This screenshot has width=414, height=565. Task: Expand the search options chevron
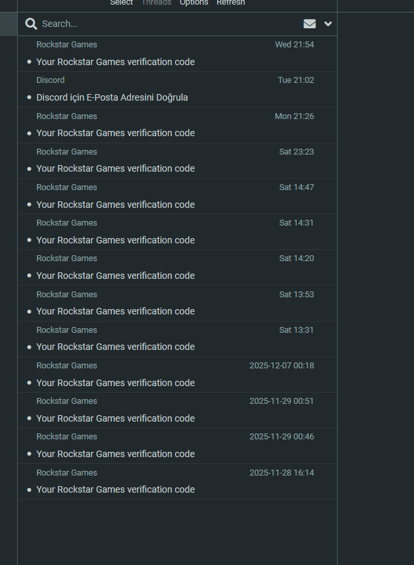click(328, 24)
